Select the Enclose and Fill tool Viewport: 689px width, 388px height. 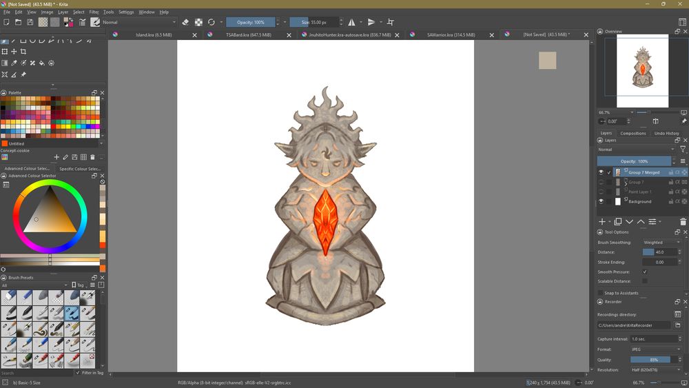[52, 63]
